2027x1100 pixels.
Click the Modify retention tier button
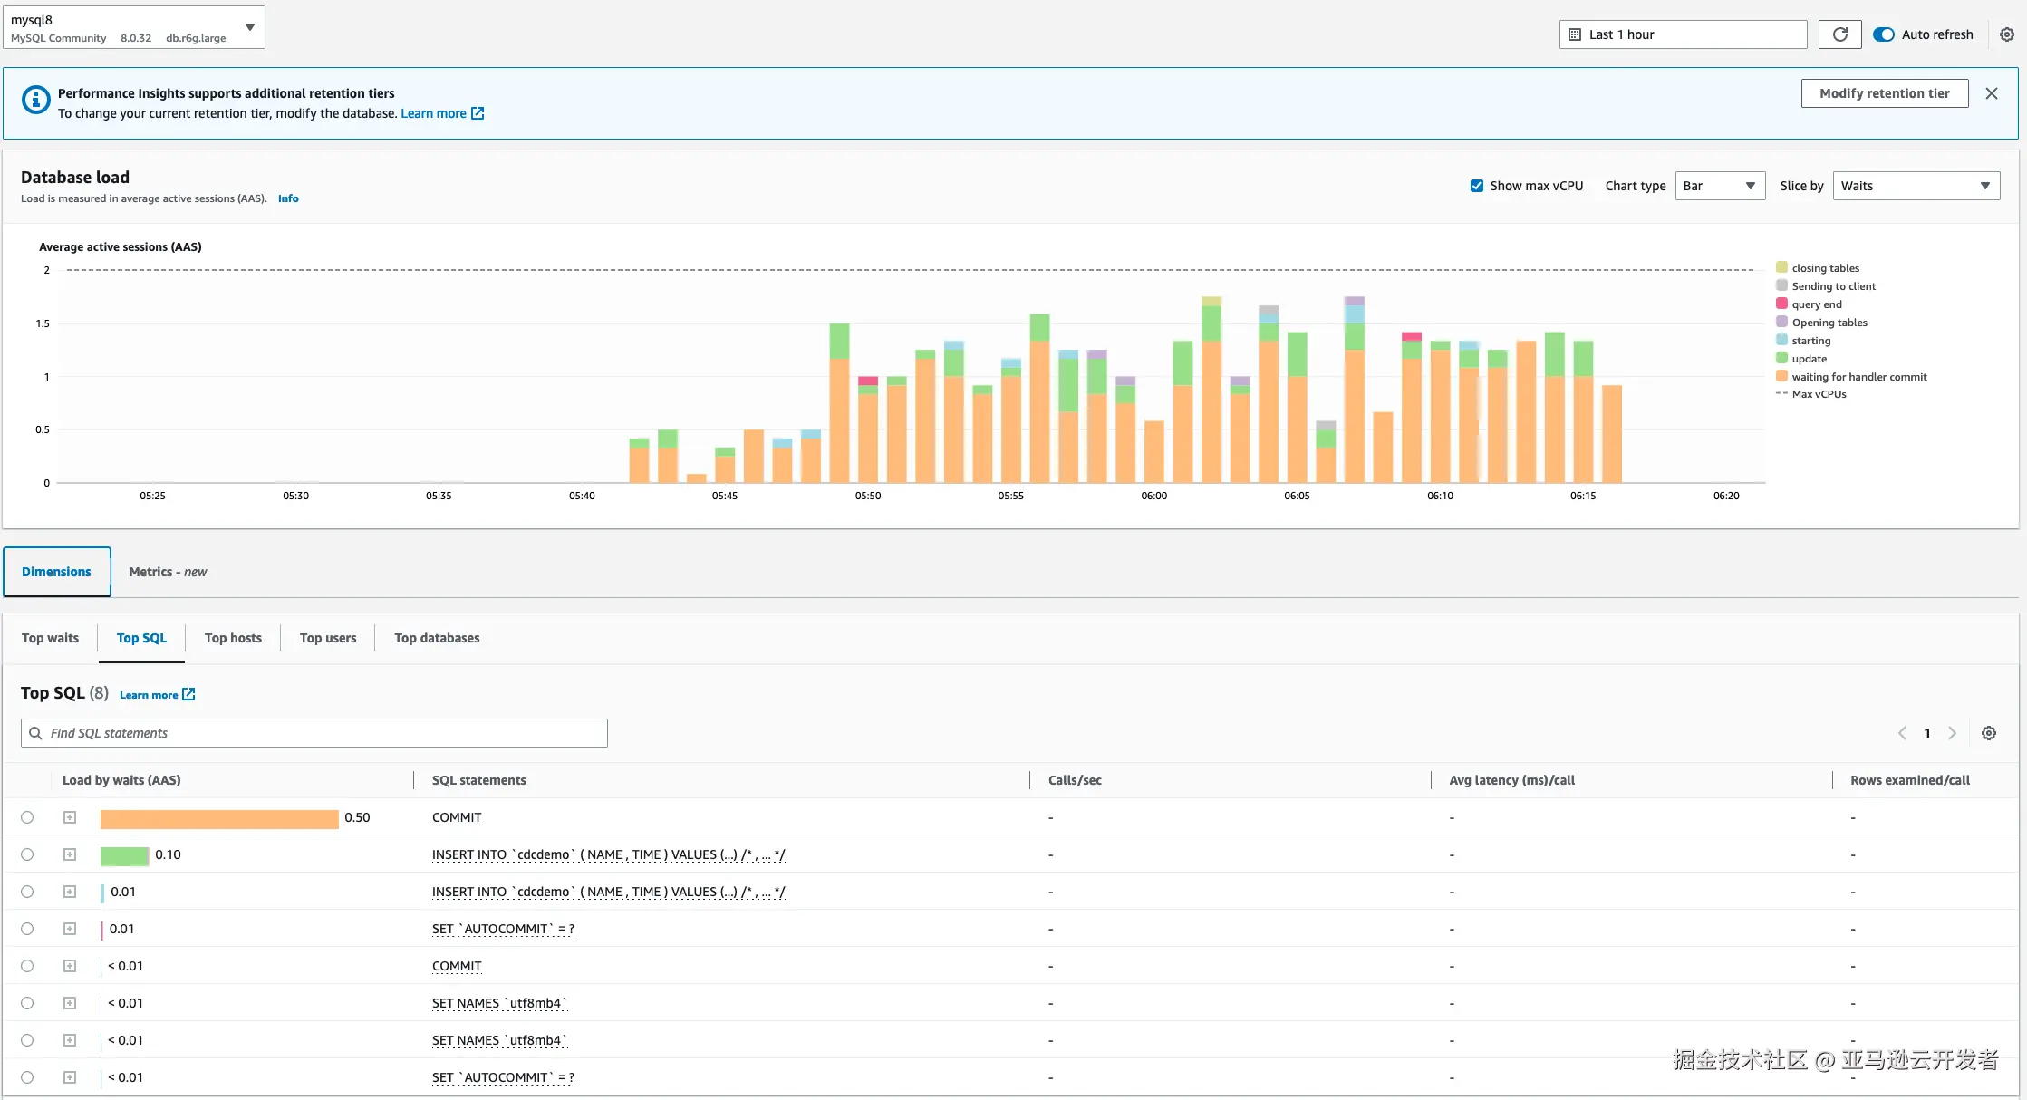[x=1884, y=93]
